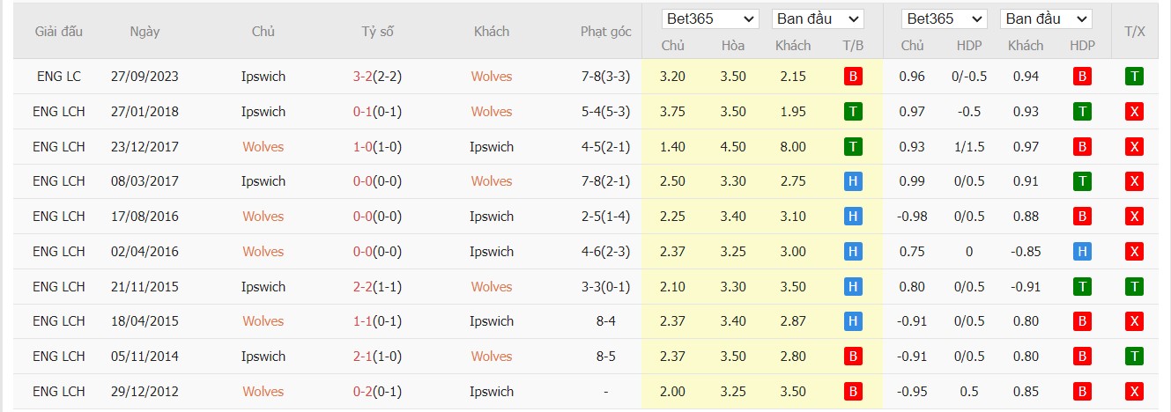Screen dimensions: 1171x412
Task: Click blue H HDP badge in 02/04/2016 row
Action: point(1082,252)
